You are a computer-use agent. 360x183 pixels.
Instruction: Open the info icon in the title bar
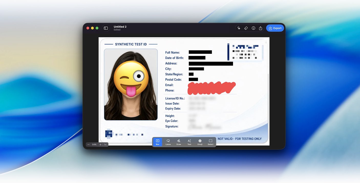pos(253,28)
